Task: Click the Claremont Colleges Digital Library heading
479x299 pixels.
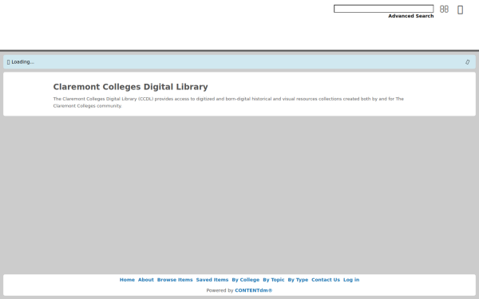Action: point(130,87)
